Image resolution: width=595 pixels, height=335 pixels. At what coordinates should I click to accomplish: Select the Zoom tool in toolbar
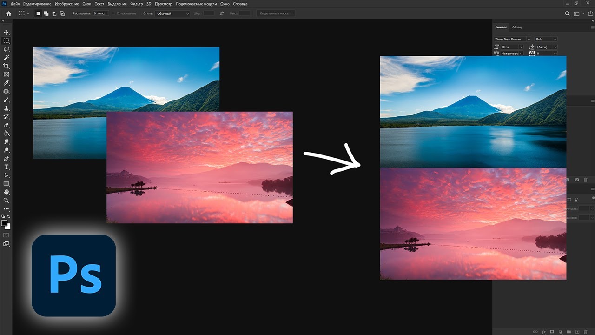coord(7,200)
